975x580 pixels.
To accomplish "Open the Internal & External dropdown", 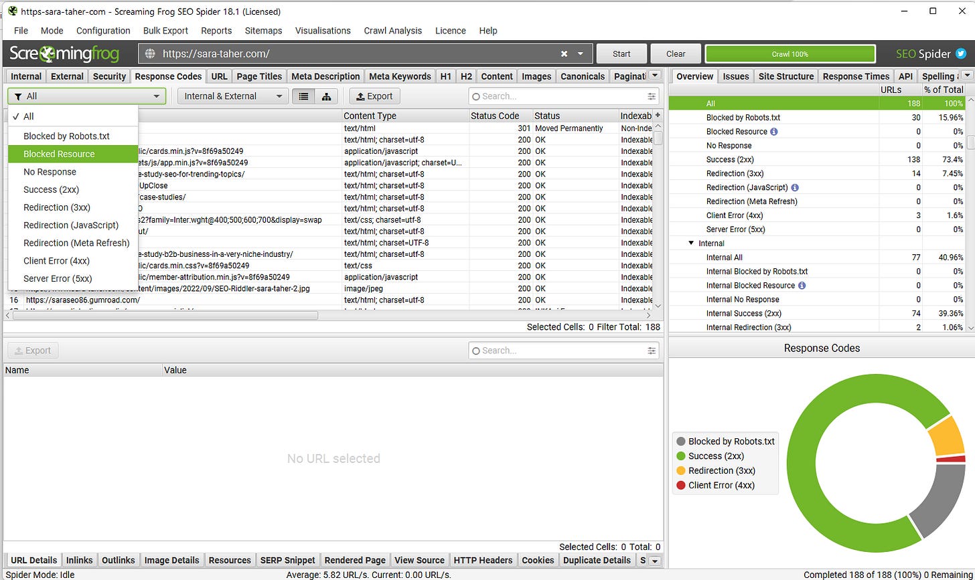I will pos(233,96).
